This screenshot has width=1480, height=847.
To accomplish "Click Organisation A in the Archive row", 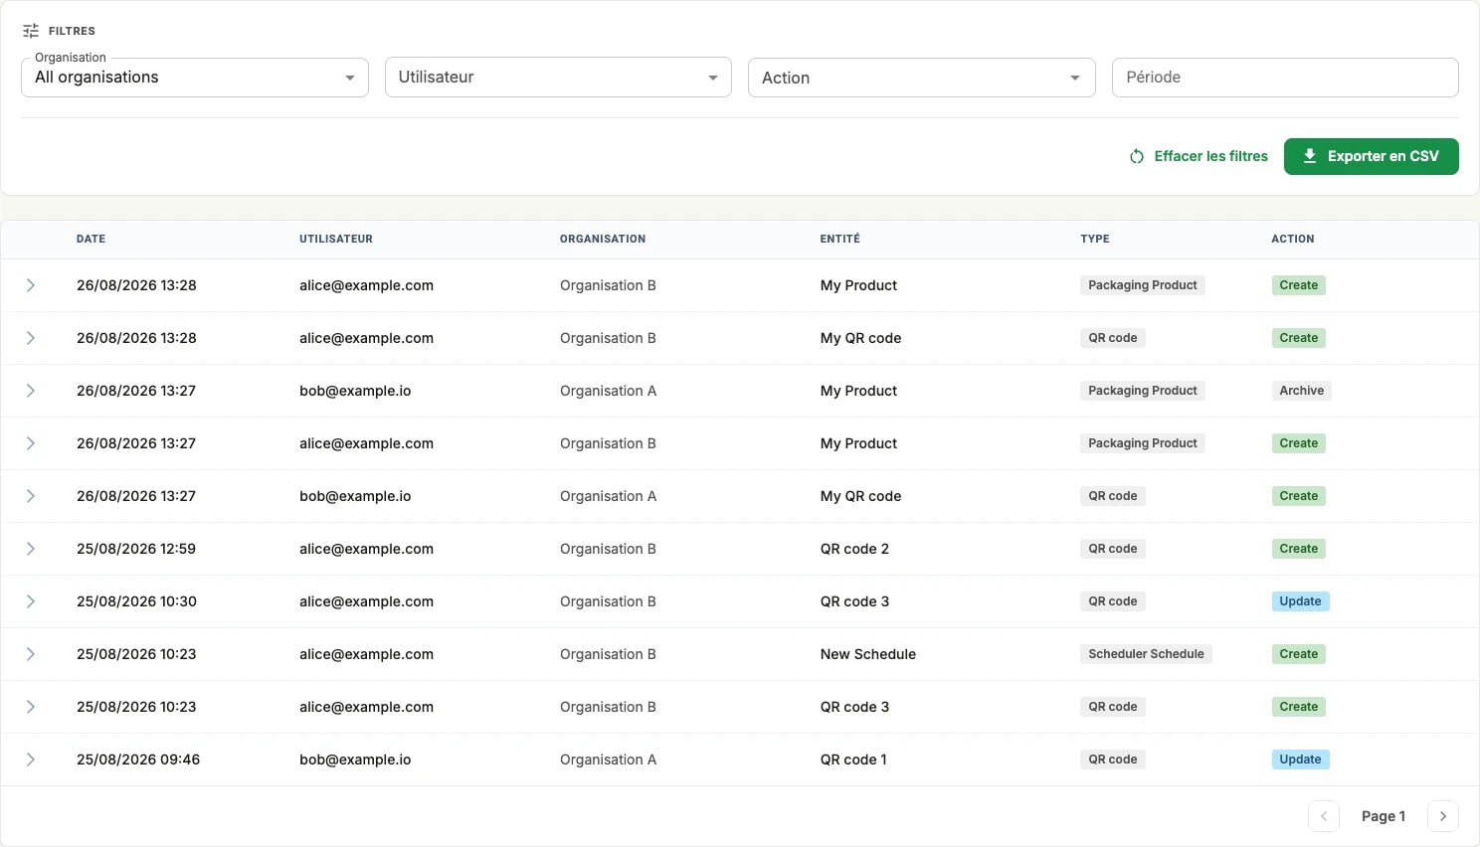I will pos(608,391).
